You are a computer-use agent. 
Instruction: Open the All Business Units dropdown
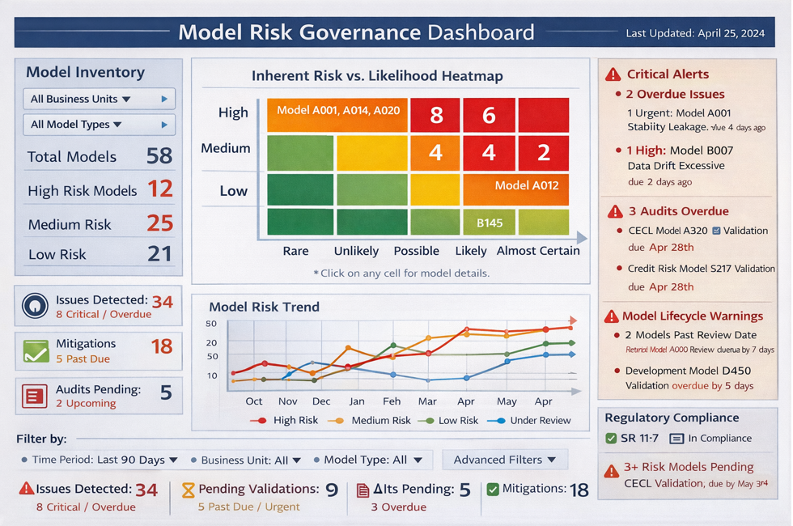99,99
